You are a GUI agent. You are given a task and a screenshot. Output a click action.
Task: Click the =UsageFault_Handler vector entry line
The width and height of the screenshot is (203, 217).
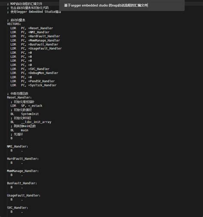pos(36,48)
